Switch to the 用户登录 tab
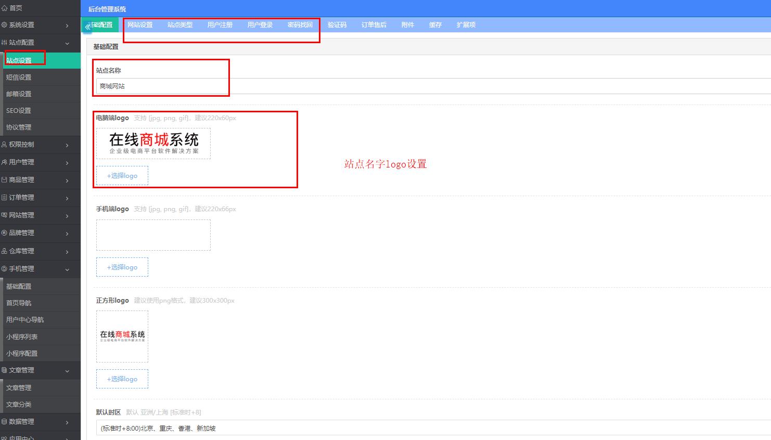The width and height of the screenshot is (771, 440). click(260, 25)
